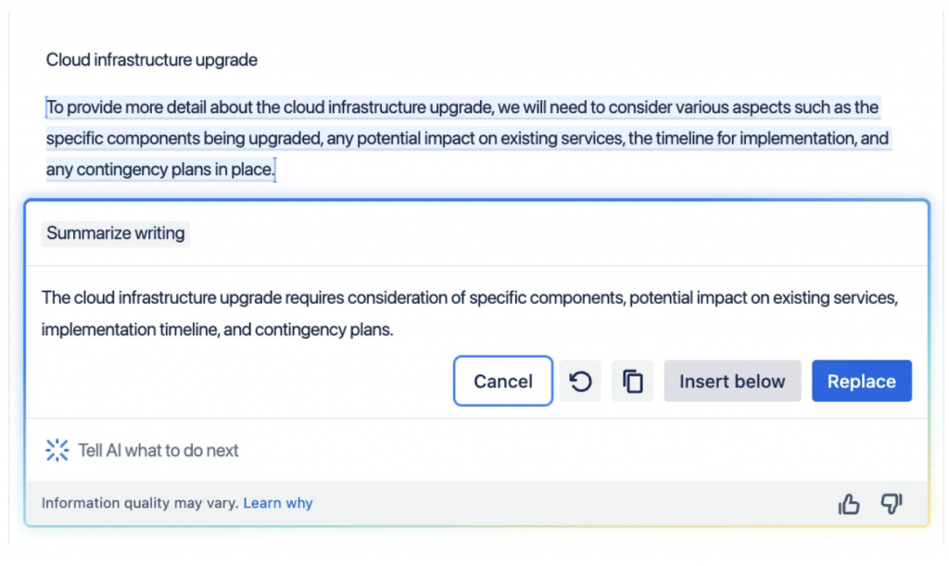Click the AI sparkle icon beside the prompt
This screenshot has height=566, width=949.
coord(57,450)
